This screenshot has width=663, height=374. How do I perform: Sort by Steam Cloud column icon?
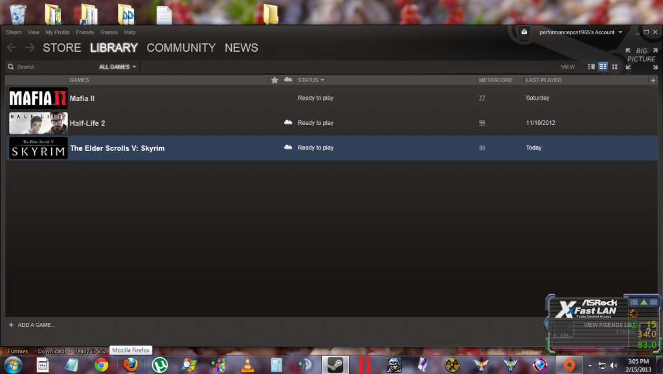(x=288, y=80)
